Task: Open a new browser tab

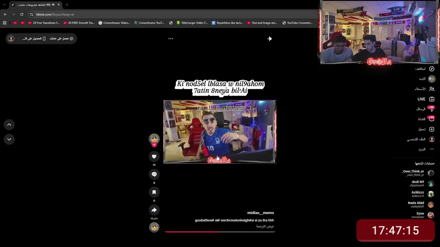Action: coord(67,4)
